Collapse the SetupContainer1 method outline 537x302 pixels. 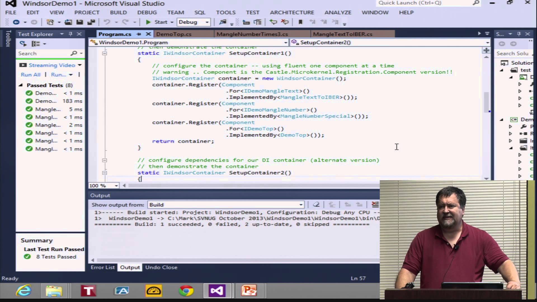click(105, 53)
